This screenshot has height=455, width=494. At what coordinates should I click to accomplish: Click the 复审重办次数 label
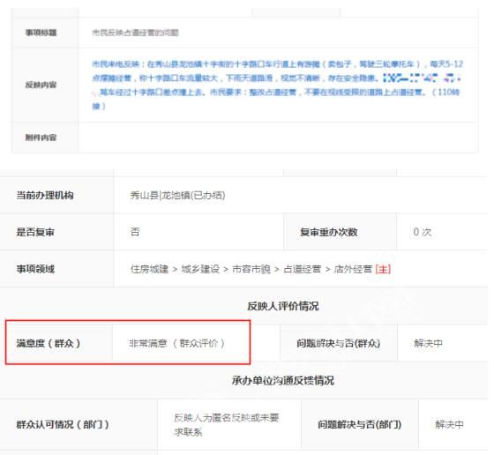tap(328, 232)
